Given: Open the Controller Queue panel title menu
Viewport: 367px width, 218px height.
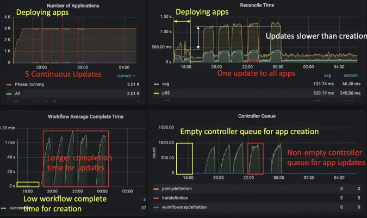Looking at the screenshot, I should 257,116.
